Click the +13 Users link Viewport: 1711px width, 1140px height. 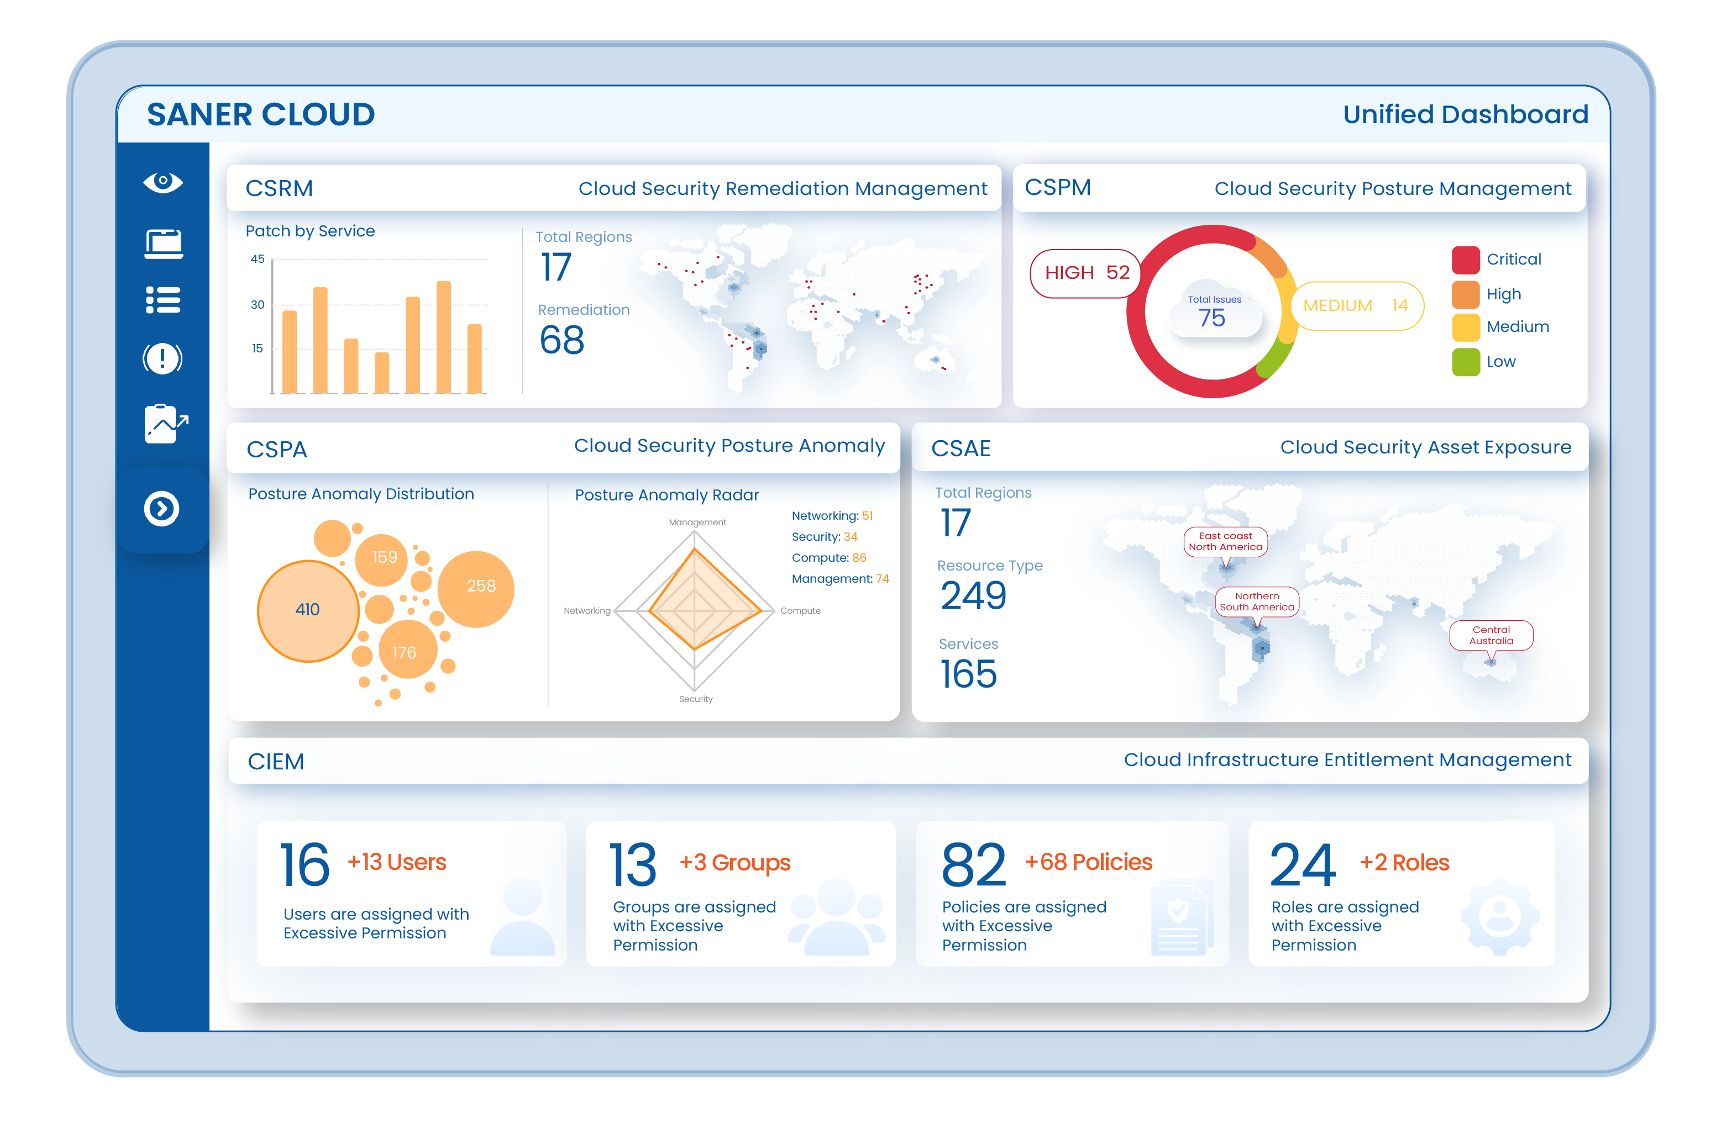[396, 862]
